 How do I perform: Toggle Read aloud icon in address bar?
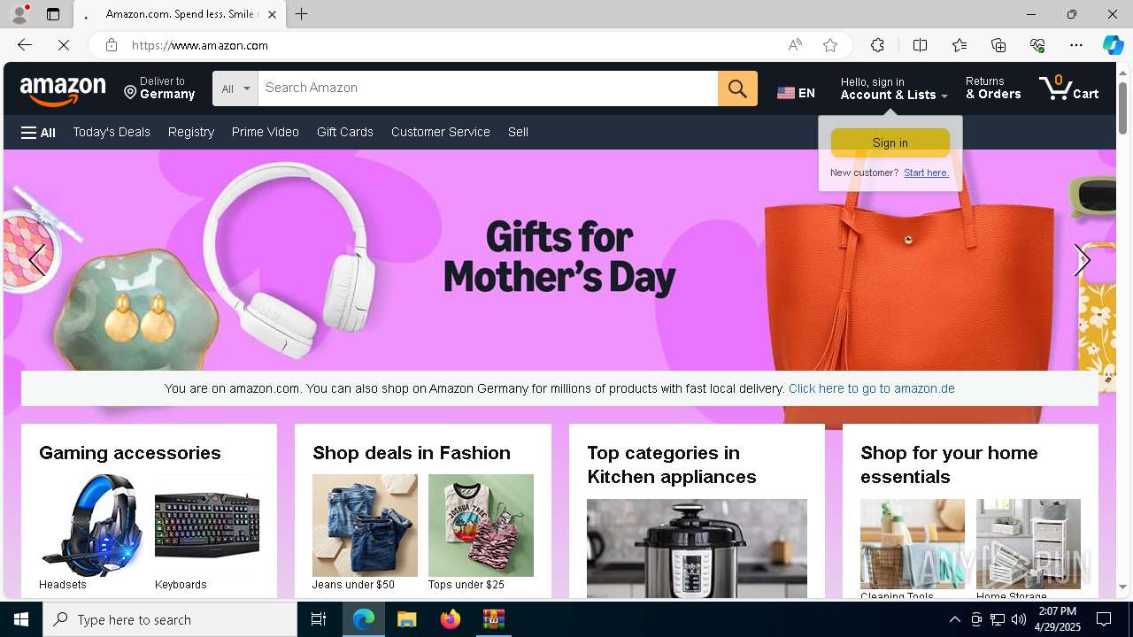(x=795, y=45)
